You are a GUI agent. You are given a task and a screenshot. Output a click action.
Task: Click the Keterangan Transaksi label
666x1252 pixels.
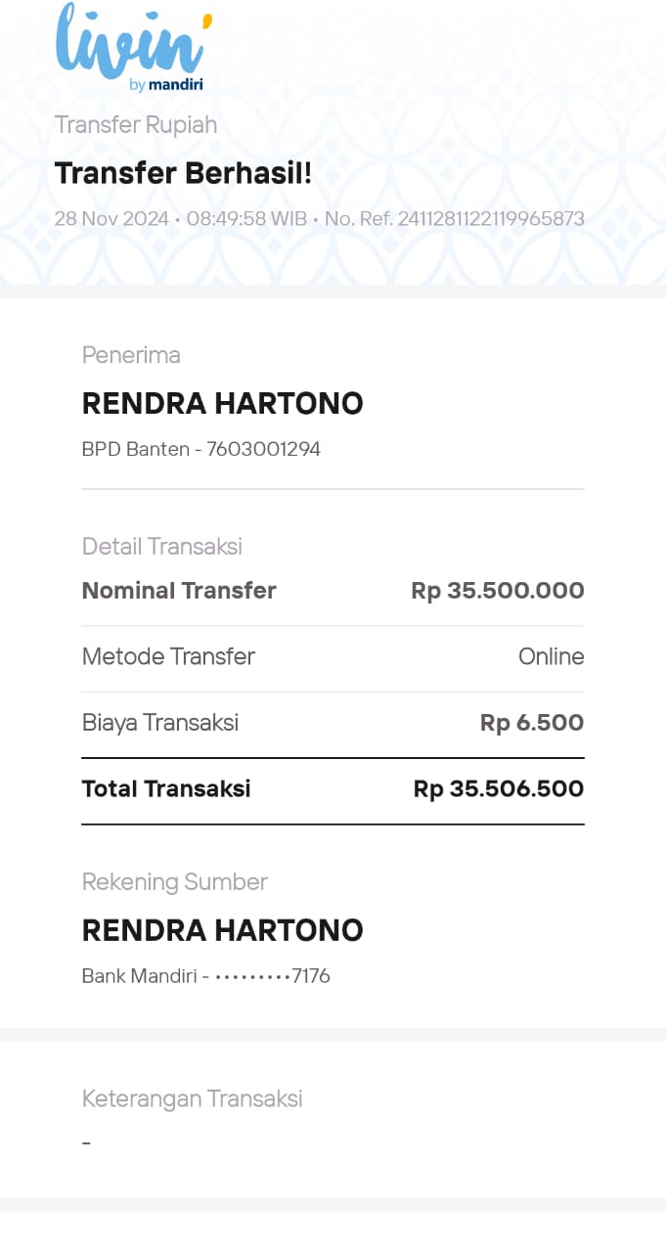click(x=193, y=1098)
